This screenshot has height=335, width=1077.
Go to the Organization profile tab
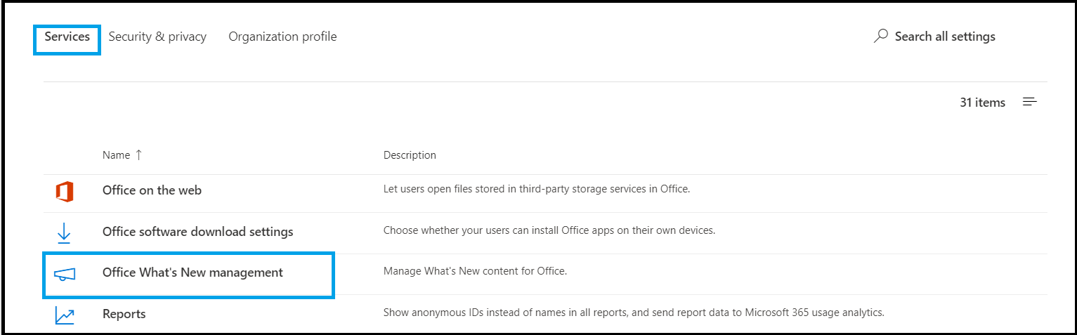tap(282, 37)
